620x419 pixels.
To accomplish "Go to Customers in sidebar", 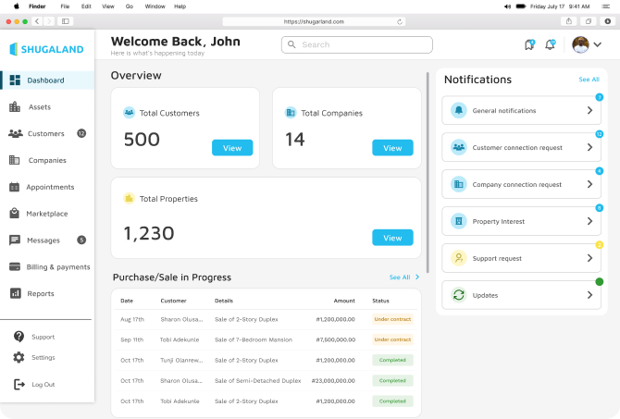I will [47, 133].
